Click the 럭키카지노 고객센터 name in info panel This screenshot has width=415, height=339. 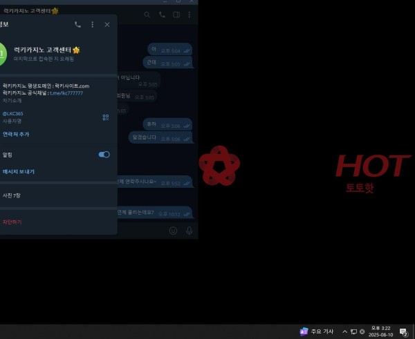pyautogui.click(x=42, y=50)
